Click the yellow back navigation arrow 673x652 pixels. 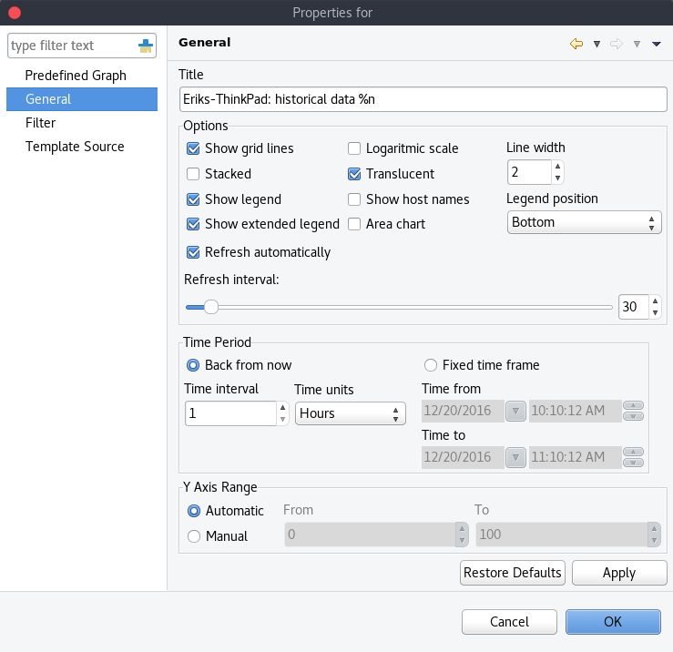(x=576, y=44)
